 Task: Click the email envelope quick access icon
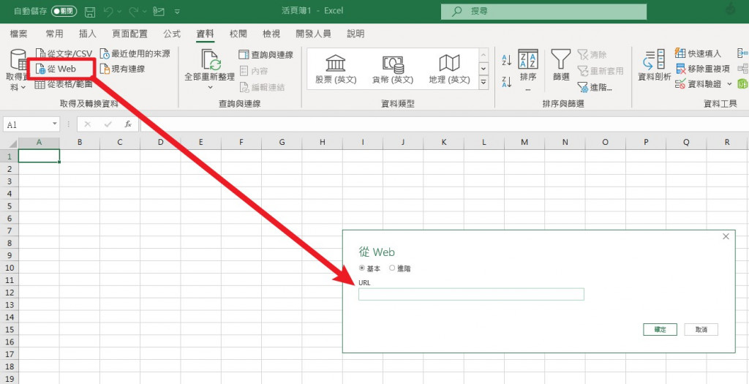pos(159,10)
